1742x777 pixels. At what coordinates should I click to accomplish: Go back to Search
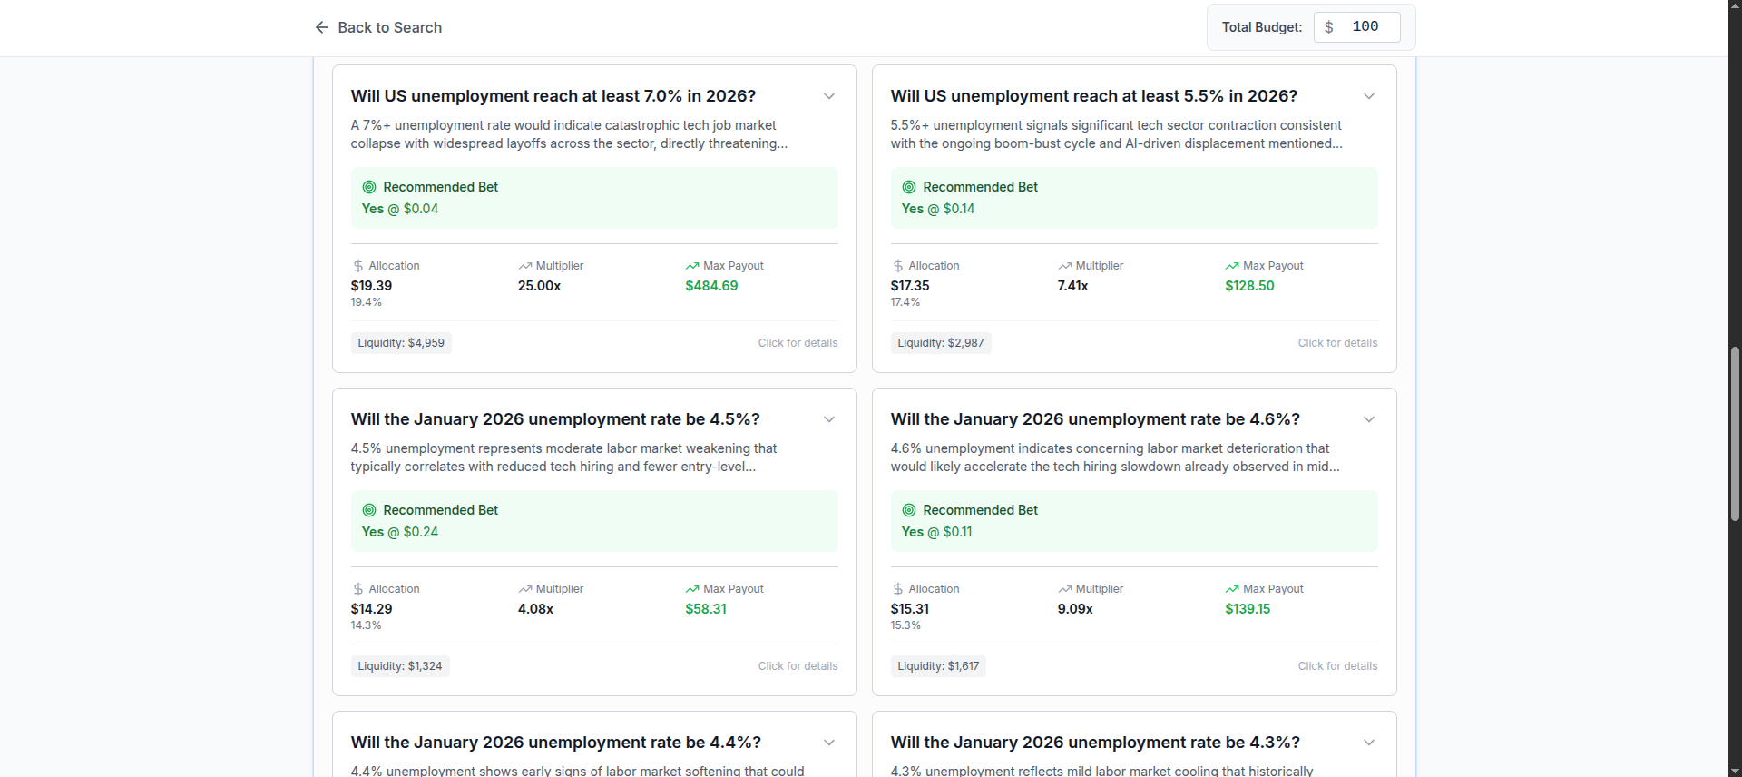pyautogui.click(x=389, y=27)
